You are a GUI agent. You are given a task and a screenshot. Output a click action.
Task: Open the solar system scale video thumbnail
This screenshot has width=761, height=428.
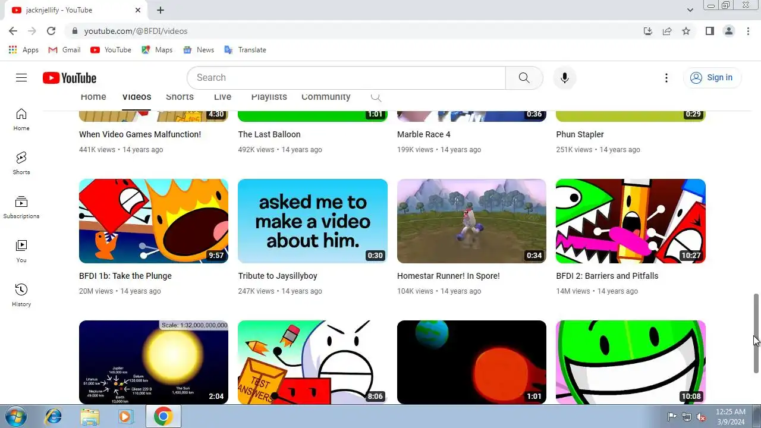click(x=153, y=363)
